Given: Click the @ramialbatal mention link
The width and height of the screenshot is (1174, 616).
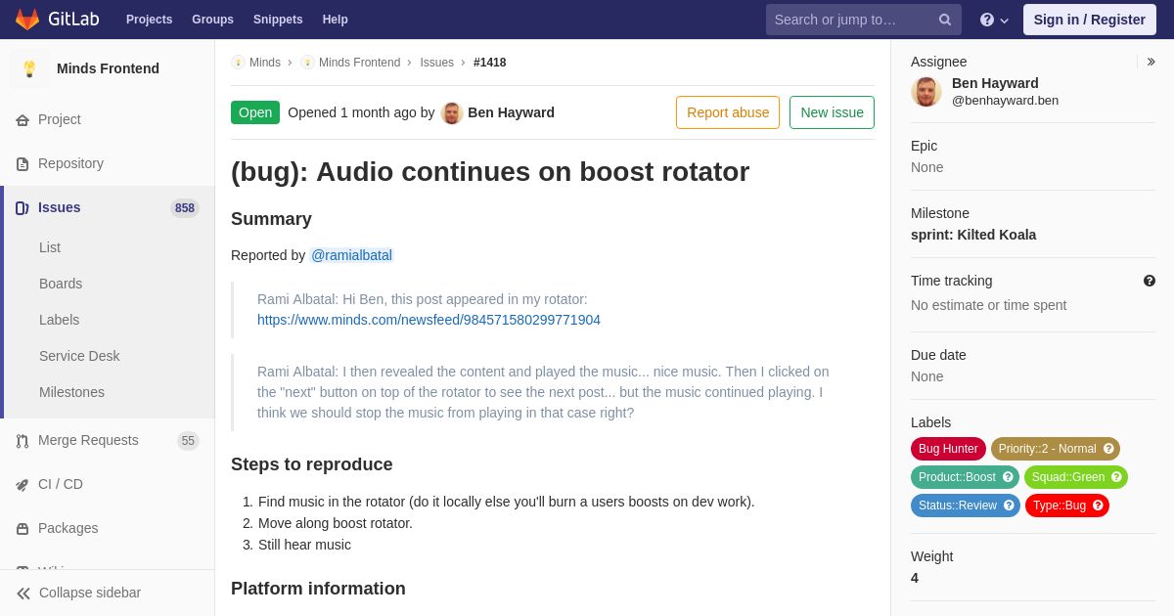Looking at the screenshot, I should 351,255.
